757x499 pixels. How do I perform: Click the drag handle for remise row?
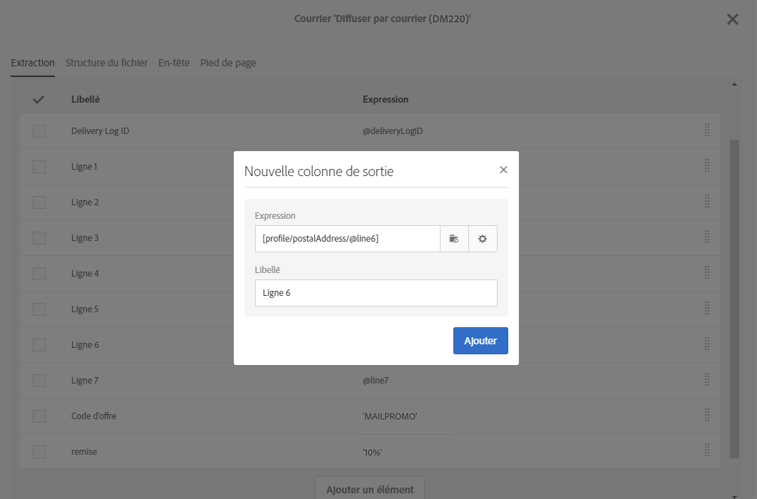[707, 451]
